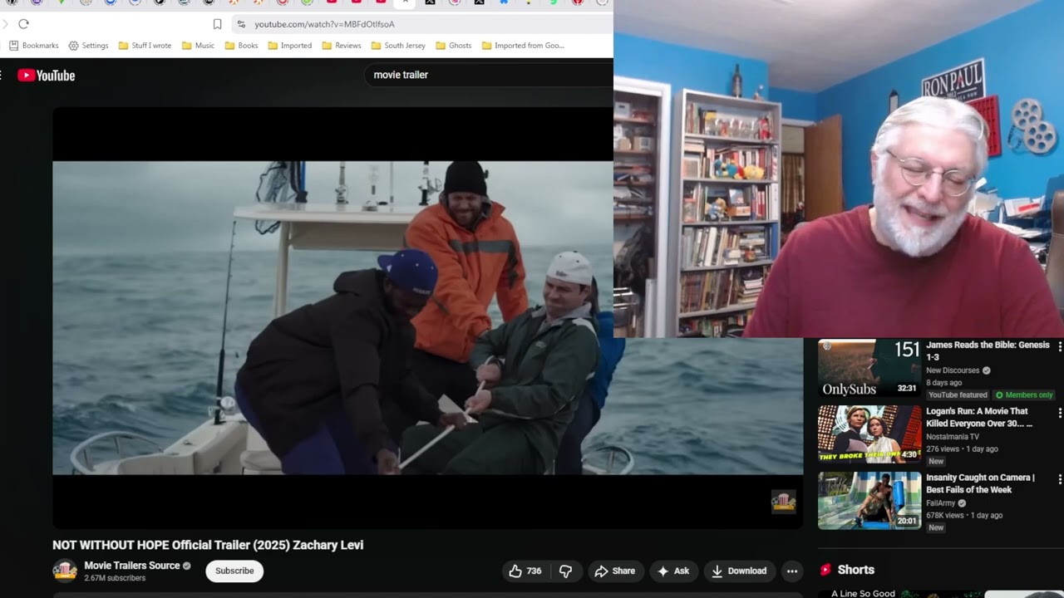Expand the Imported bookmark folder
Viewport: 1064px width, 598px height.
pyautogui.click(x=289, y=46)
